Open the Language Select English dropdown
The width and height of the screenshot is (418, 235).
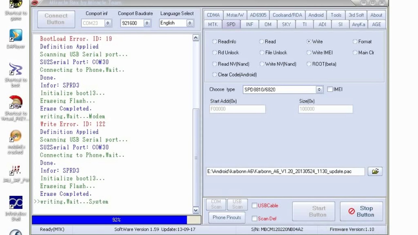190,23
